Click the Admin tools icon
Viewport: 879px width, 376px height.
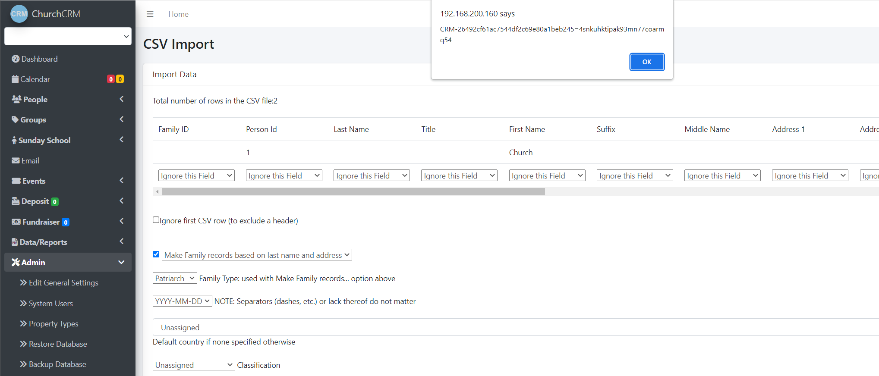(x=16, y=263)
